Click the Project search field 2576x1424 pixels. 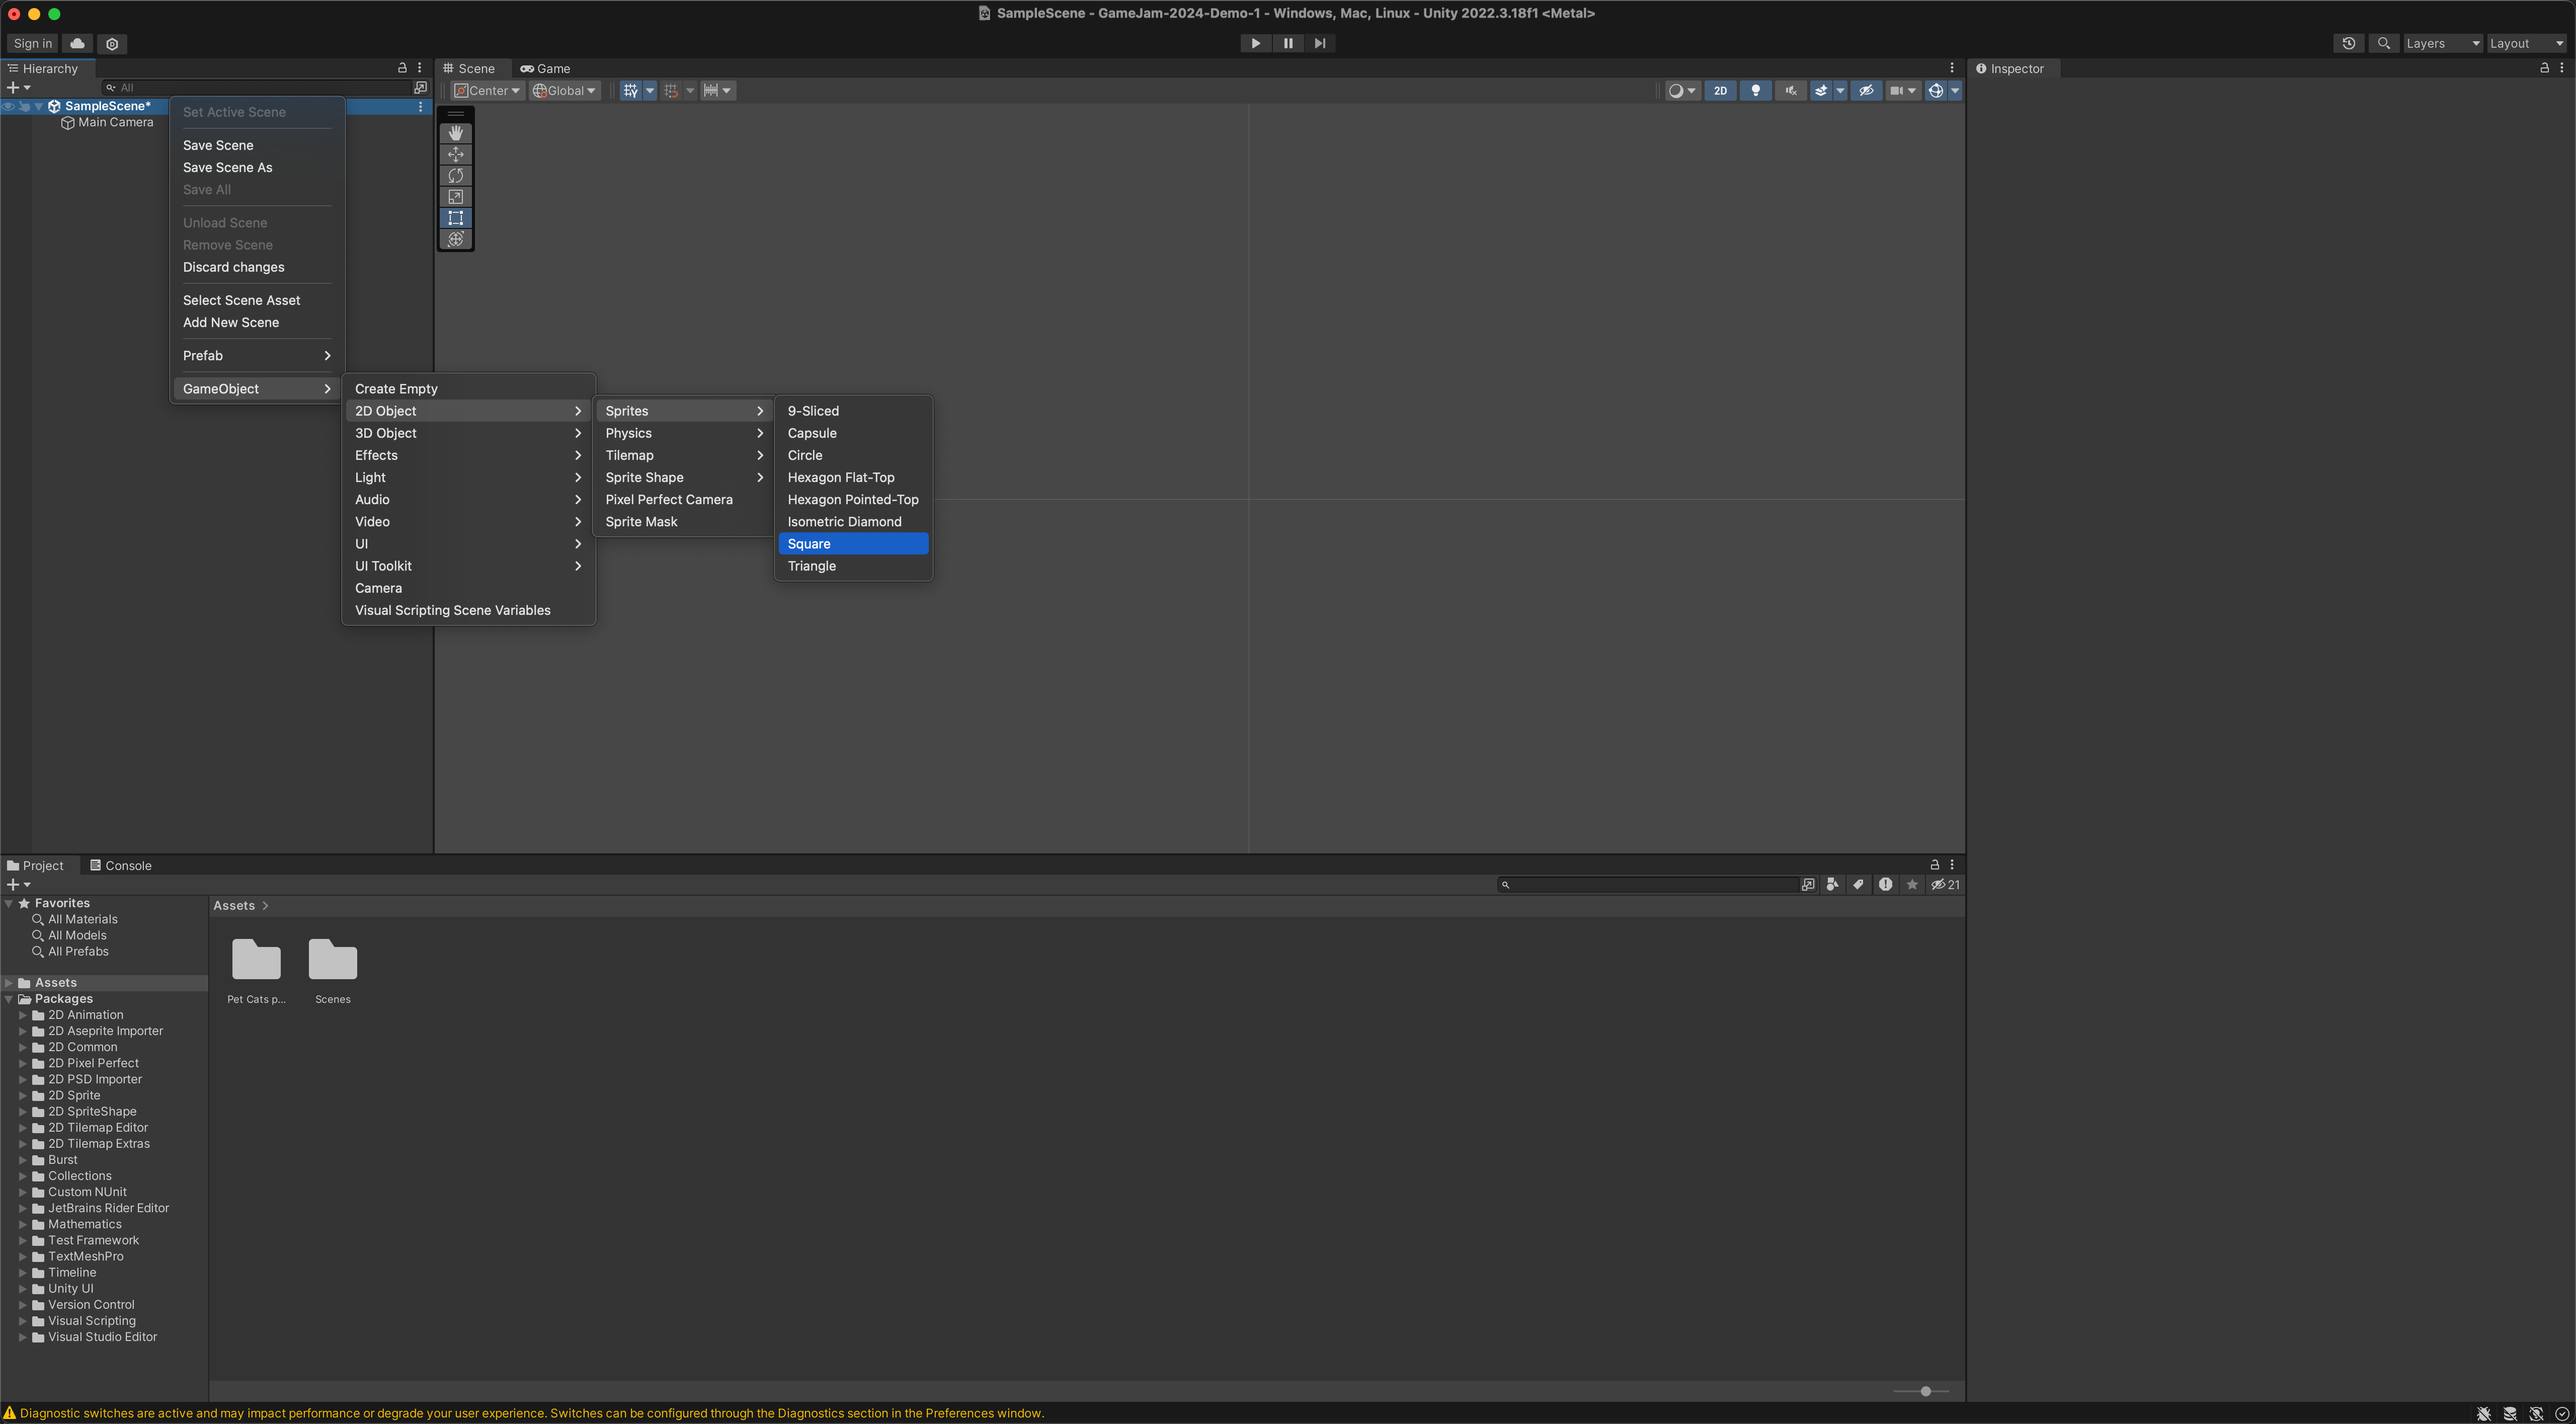coord(1650,885)
